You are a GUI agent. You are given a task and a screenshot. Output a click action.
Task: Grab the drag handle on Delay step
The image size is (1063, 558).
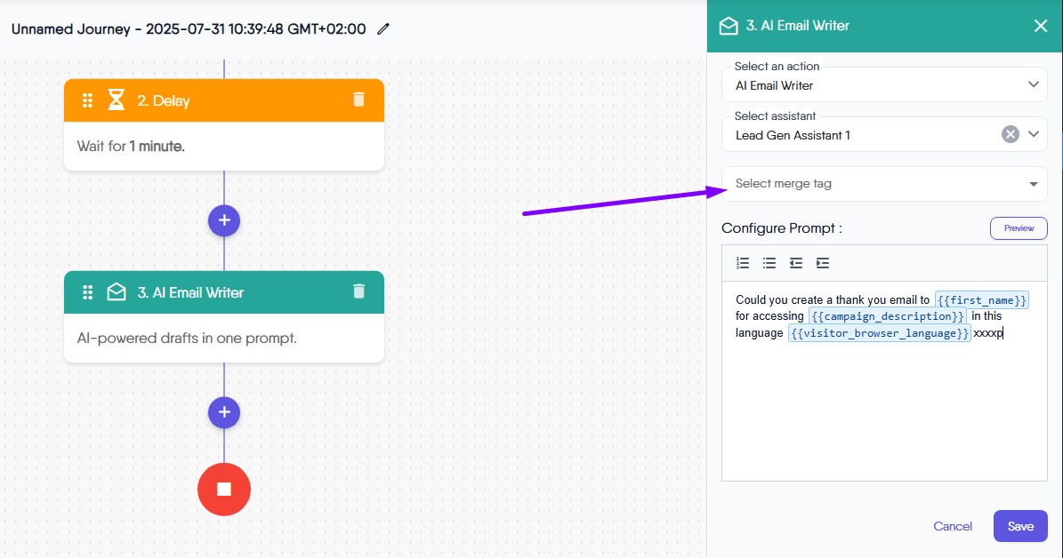(88, 100)
